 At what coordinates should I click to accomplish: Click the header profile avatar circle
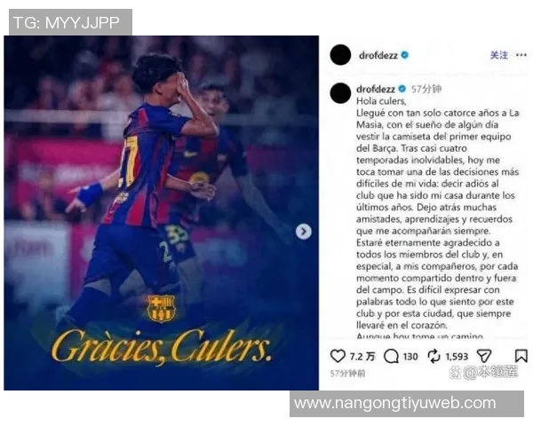pyautogui.click(x=340, y=55)
